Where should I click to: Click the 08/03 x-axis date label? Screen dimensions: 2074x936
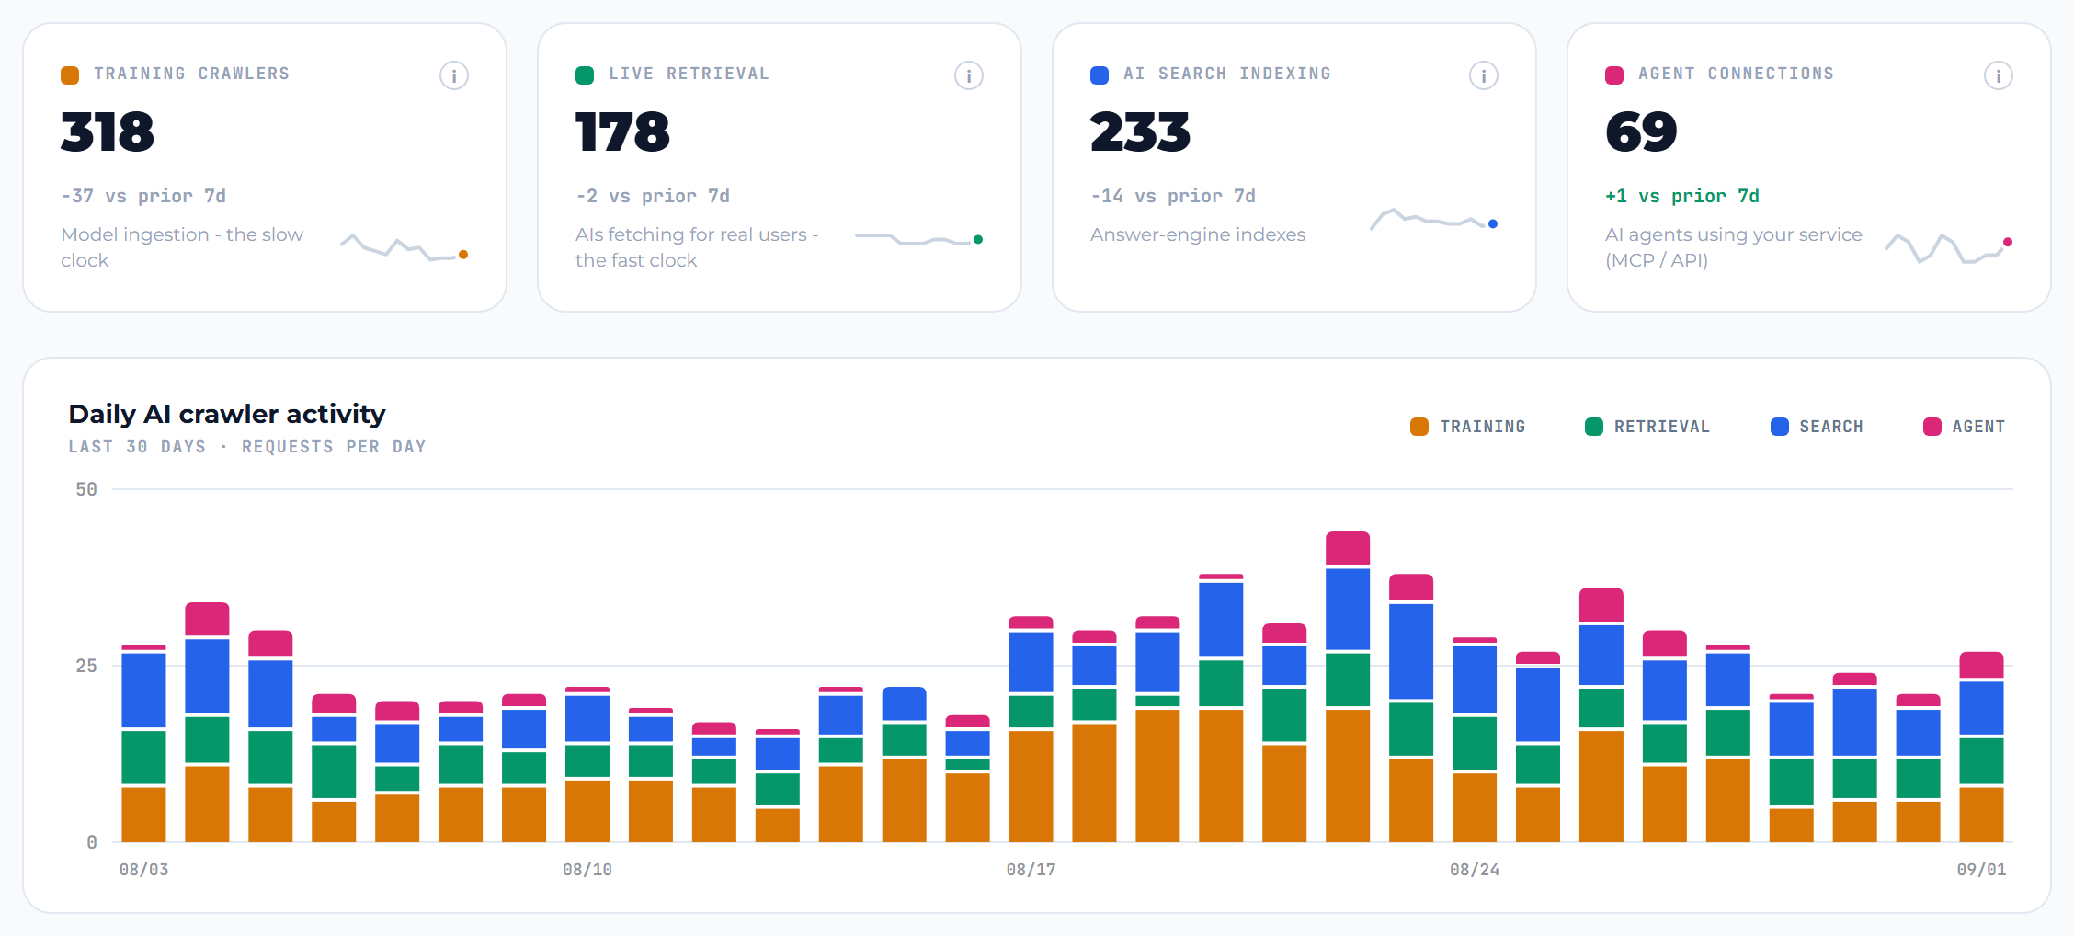coord(144,870)
